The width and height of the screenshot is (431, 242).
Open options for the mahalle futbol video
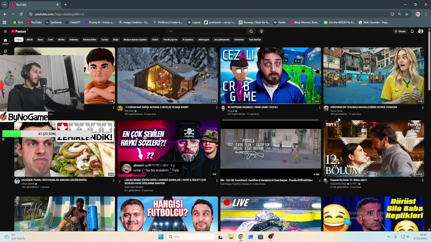click(423, 108)
